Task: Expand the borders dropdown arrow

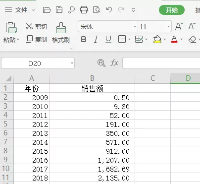Action: point(129,40)
